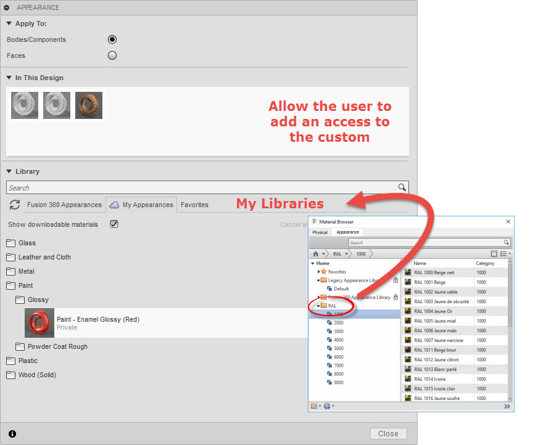
Task: Select the RAL 1016 Jaune soufre row
Action: 455,398
